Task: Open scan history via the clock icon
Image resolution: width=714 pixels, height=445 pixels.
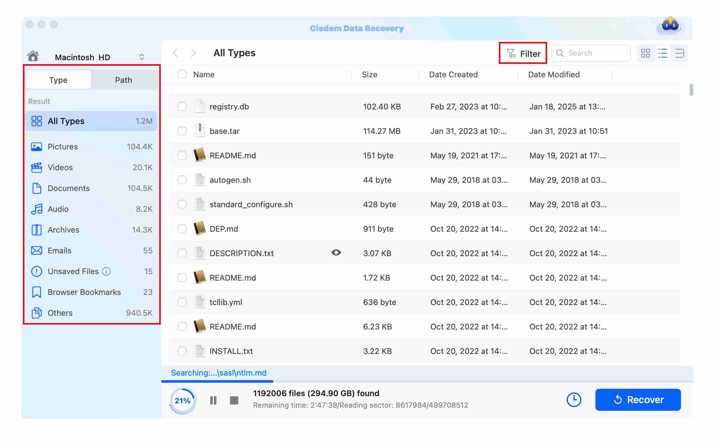Action: (574, 400)
